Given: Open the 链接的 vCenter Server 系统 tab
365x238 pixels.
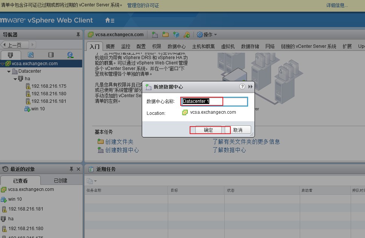Looking at the screenshot, I should point(309,46).
